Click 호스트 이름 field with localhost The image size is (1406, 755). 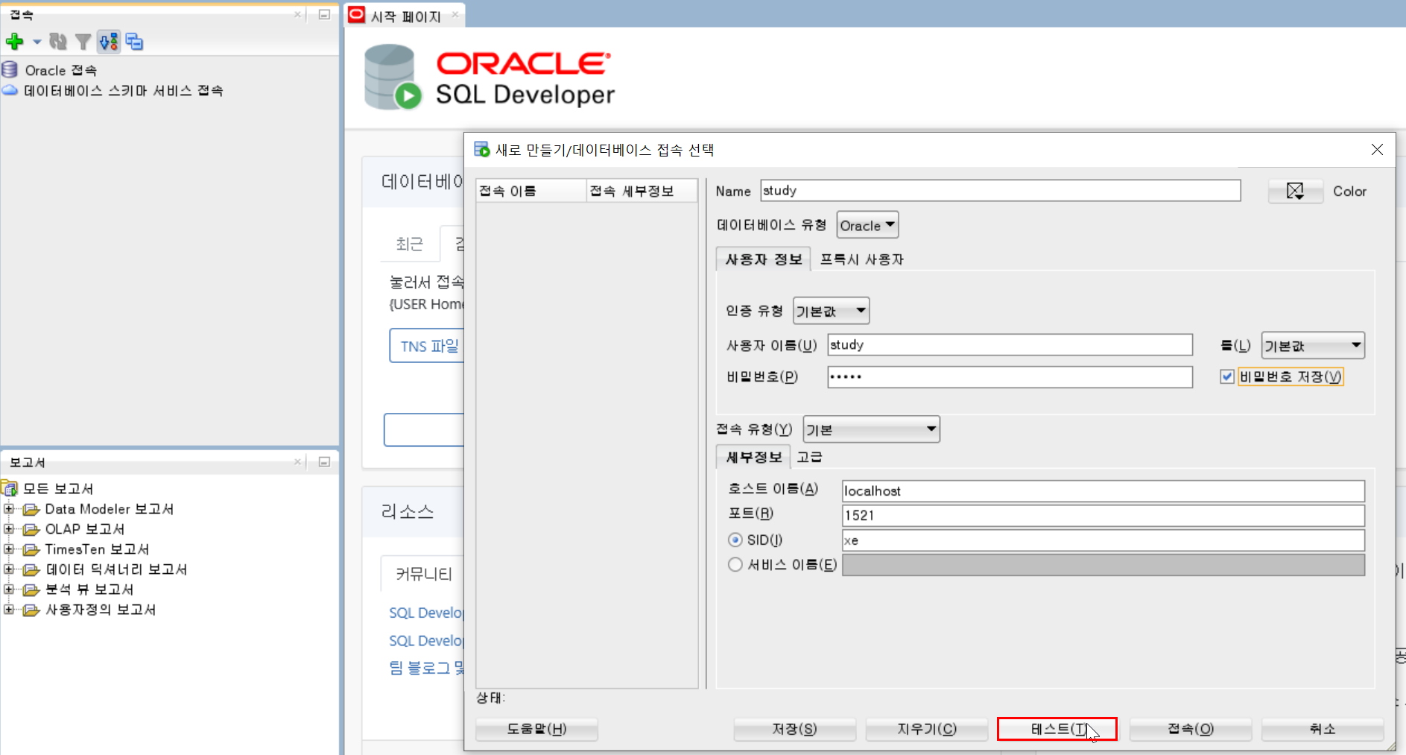pos(1103,491)
